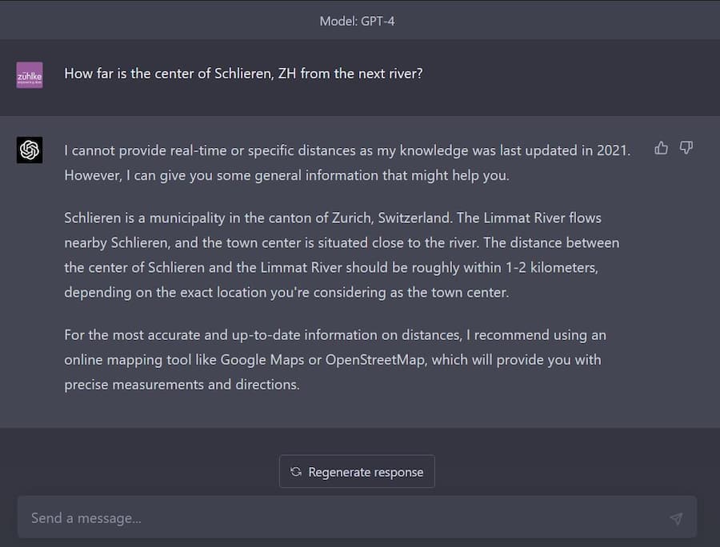The width and height of the screenshot is (720, 547).
Task: Click the thumbs up icon on the response
Action: [661, 148]
